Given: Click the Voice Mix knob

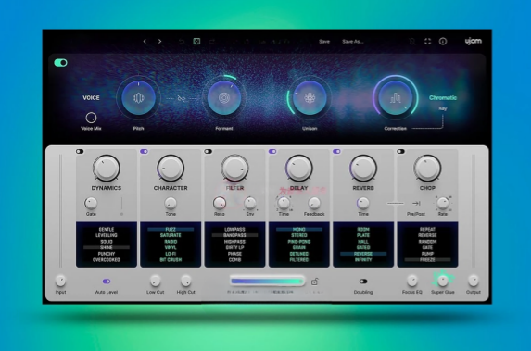Looking at the screenshot, I should point(91,118).
